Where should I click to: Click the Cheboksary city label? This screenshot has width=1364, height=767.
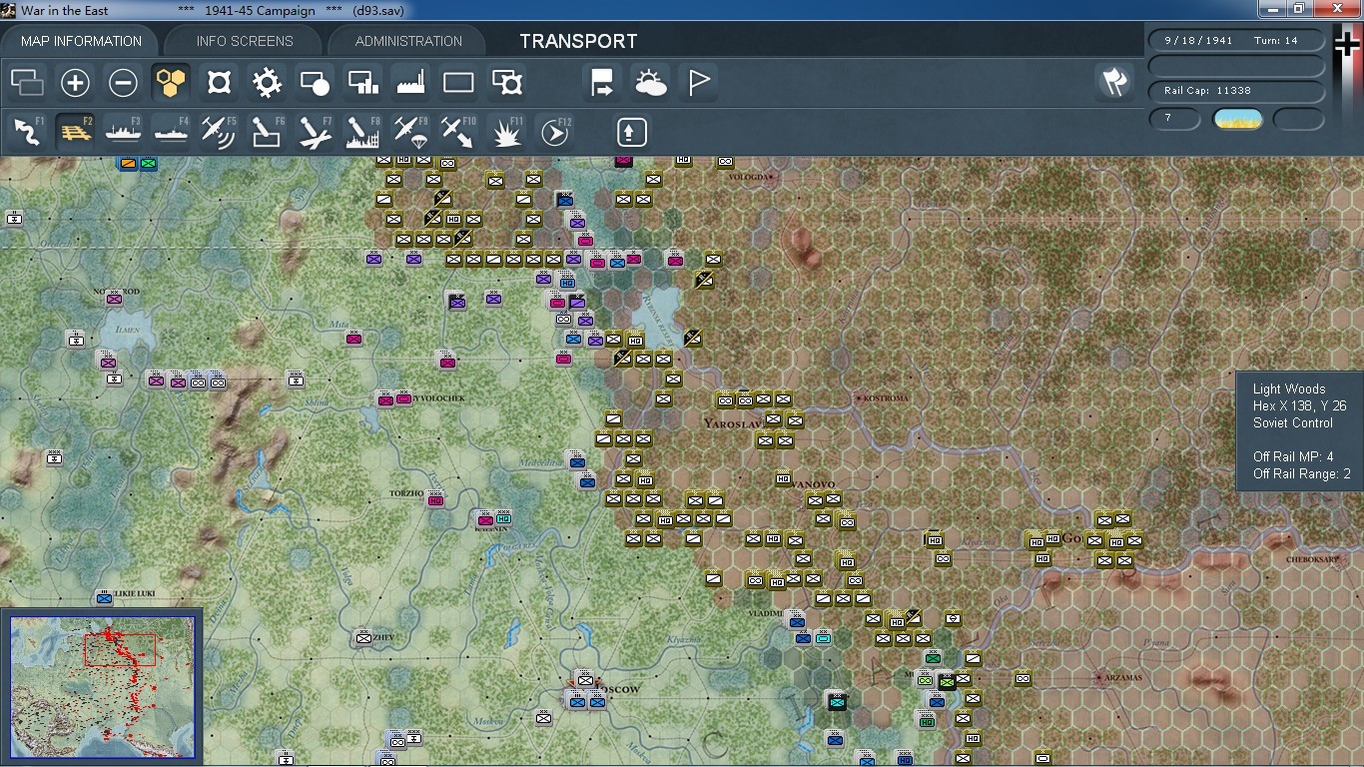[x=1312, y=560]
